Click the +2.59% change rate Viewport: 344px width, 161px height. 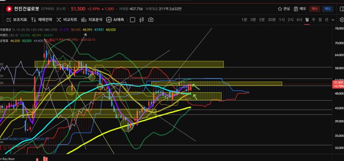point(93,9)
